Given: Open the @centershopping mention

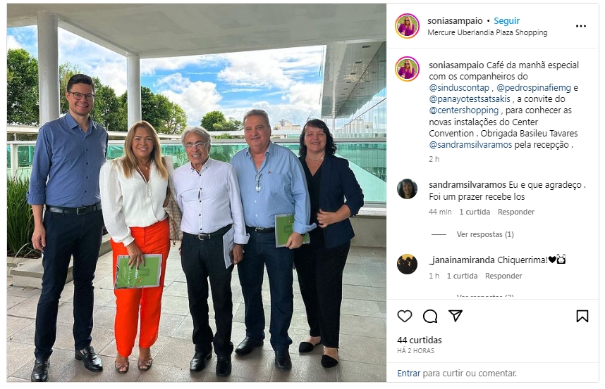Looking at the screenshot, I should 464,110.
